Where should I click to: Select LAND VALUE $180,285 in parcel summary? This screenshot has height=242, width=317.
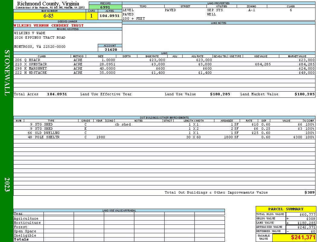pyautogui.click(x=286, y=223)
